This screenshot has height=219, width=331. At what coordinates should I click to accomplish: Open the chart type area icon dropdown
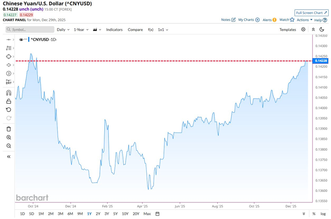pyautogui.click(x=97, y=30)
